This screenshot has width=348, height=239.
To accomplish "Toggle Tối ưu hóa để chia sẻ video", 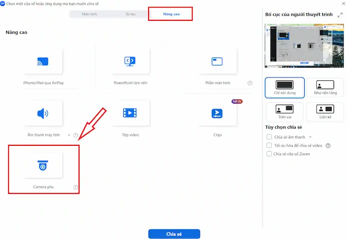I will click(269, 146).
